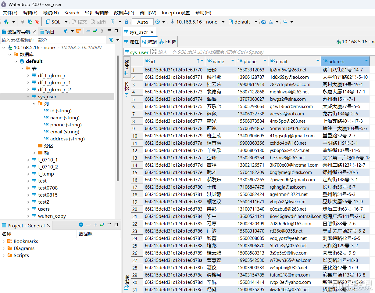Viewport: 375px width, 293px height.
Task: Switch to the 属性 tab
Action: point(131,42)
